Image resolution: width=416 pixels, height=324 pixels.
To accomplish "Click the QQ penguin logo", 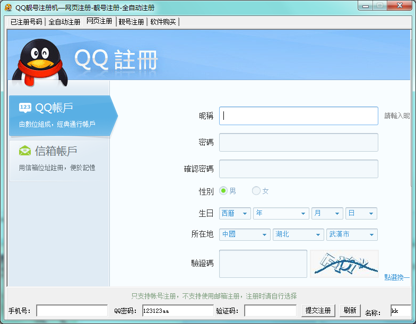I will pyautogui.click(x=40, y=63).
